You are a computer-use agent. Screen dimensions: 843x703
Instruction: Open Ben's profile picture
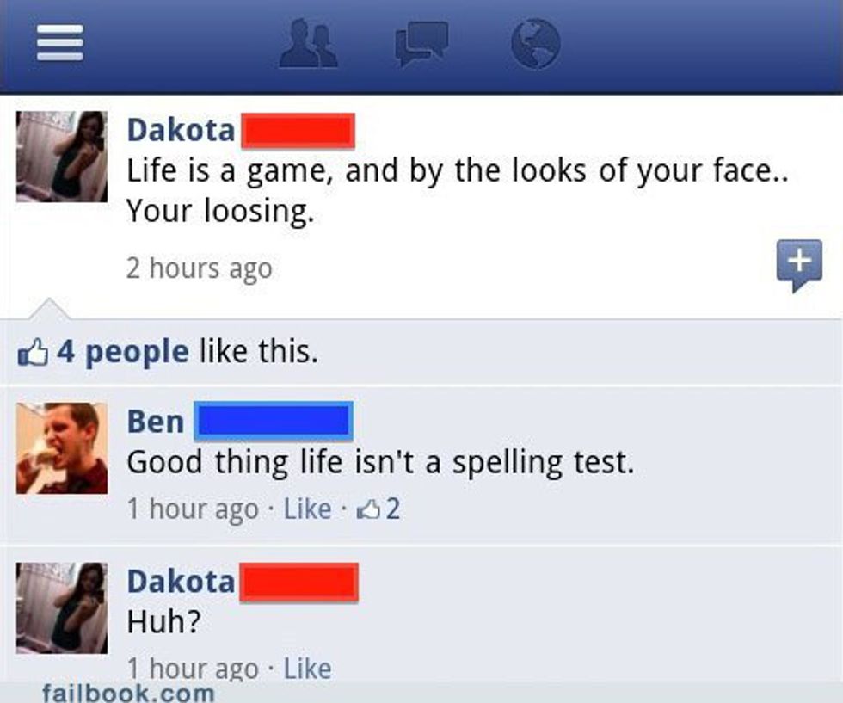[62, 448]
